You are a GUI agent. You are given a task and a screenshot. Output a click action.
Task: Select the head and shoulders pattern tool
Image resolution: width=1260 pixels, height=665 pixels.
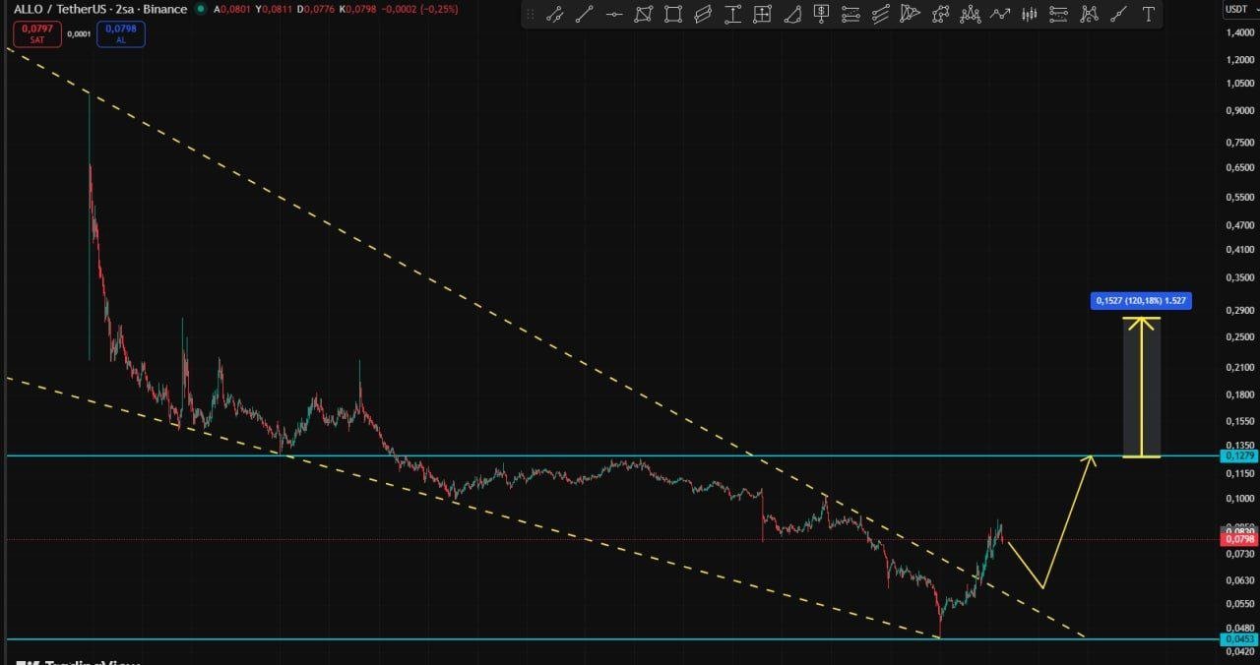971,14
